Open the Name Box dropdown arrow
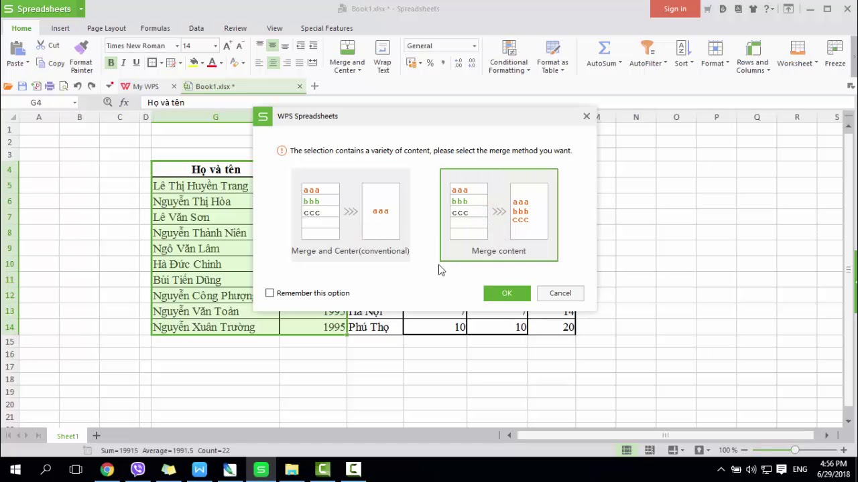The height and width of the screenshot is (482, 858). pos(74,102)
